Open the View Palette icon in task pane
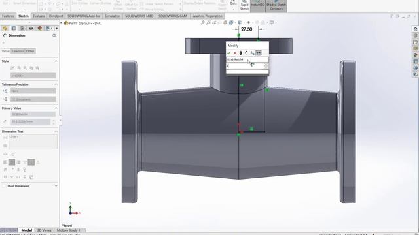 [x=415, y=48]
